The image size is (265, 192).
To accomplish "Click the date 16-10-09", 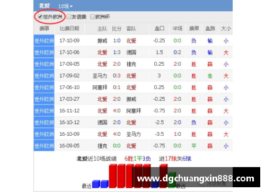I will coord(69,134).
